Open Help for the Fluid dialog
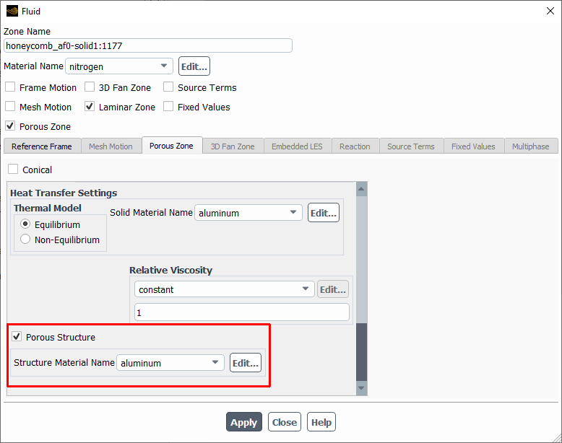Screen dimensions: 562x443 point(321,422)
